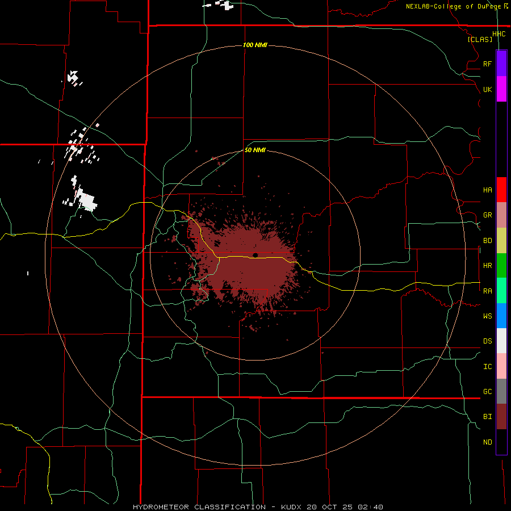This screenshot has height=511, width=511.
Task: Click the GR legend label
Action: tap(487, 215)
